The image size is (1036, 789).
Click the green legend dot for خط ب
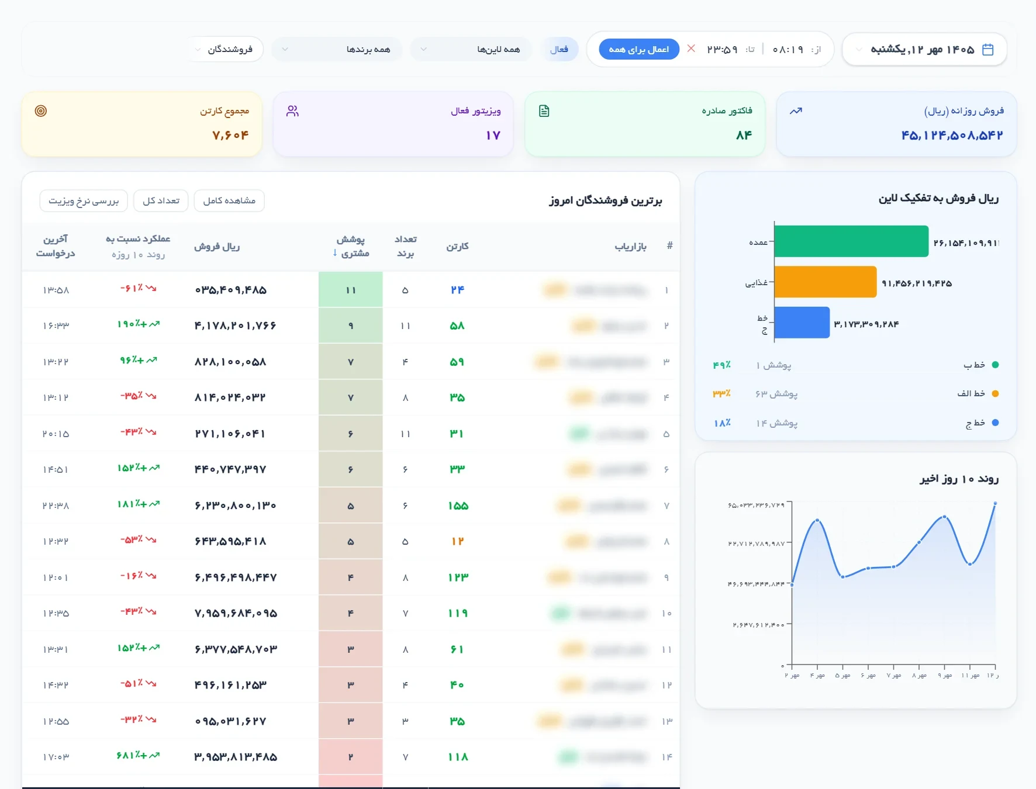[x=995, y=365]
